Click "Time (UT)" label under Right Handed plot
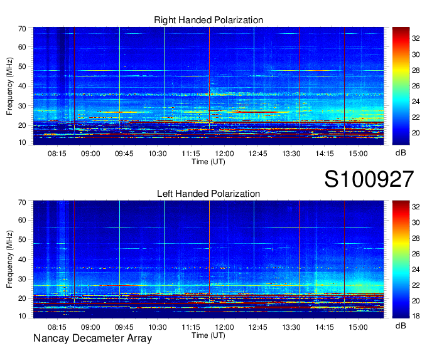Screen dimensions: 427x346 coord(208,162)
